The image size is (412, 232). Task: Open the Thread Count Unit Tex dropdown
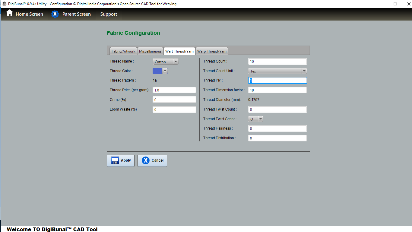pos(277,71)
